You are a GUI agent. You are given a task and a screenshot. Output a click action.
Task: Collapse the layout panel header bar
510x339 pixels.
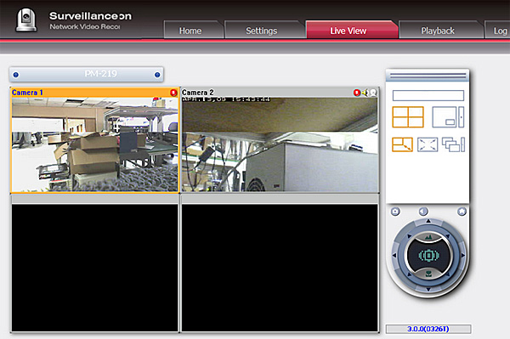point(428,76)
